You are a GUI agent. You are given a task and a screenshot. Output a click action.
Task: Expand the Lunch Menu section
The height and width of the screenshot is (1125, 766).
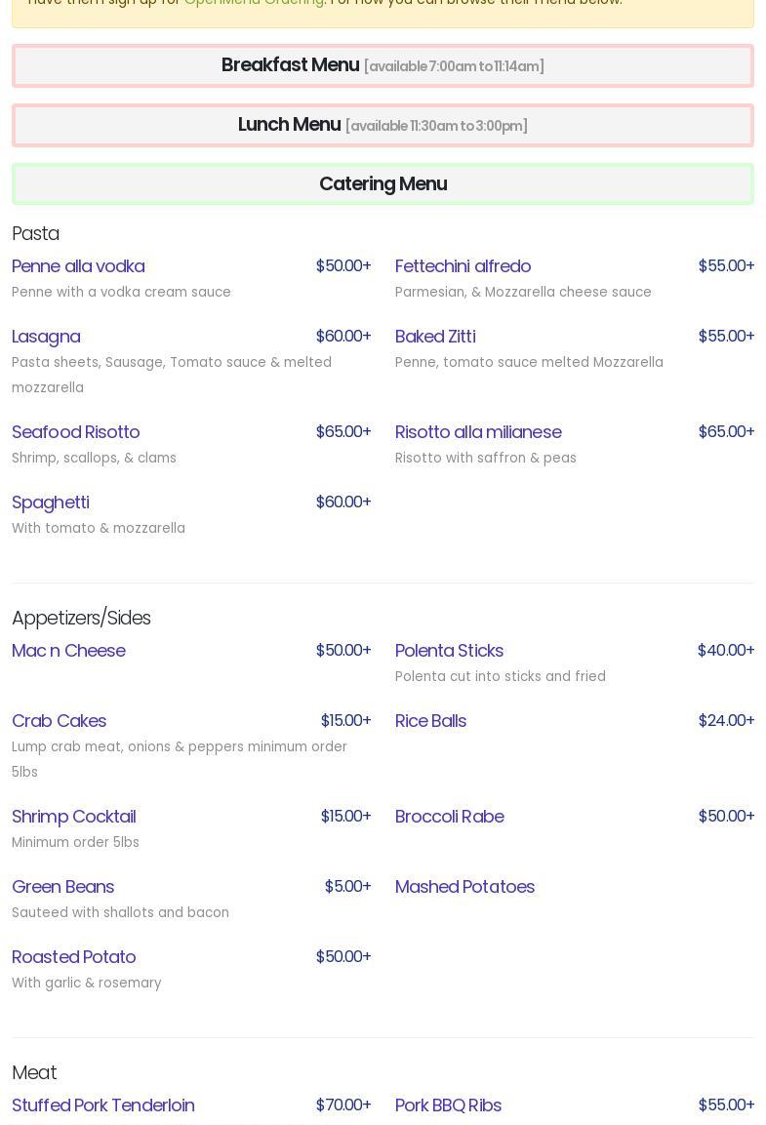pyautogui.click(x=383, y=125)
